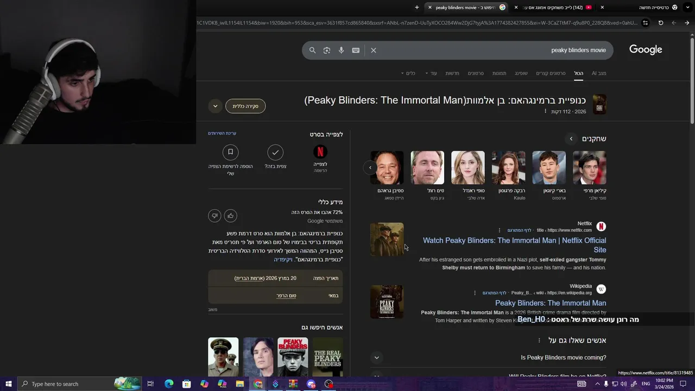Switch to the תמונות (Images) tab
The width and height of the screenshot is (695, 391).
[500, 73]
